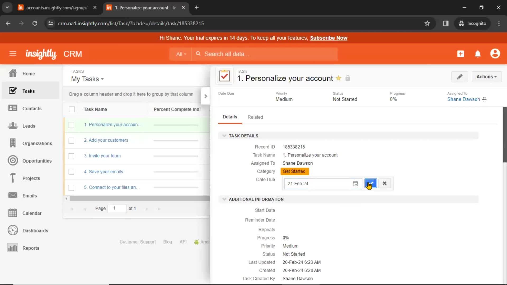Switch to the Related tab
Image resolution: width=507 pixels, height=285 pixels.
pyautogui.click(x=255, y=117)
